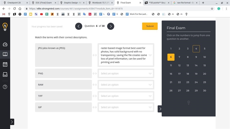Click the GIF term box
This screenshot has height=129, width=230.
pyautogui.click(x=63, y=107)
